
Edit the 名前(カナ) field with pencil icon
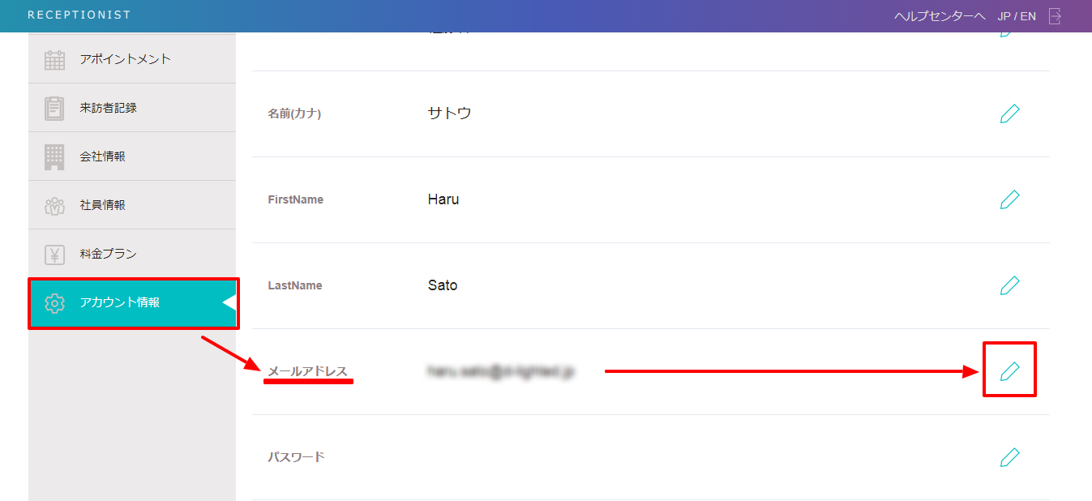click(1009, 113)
